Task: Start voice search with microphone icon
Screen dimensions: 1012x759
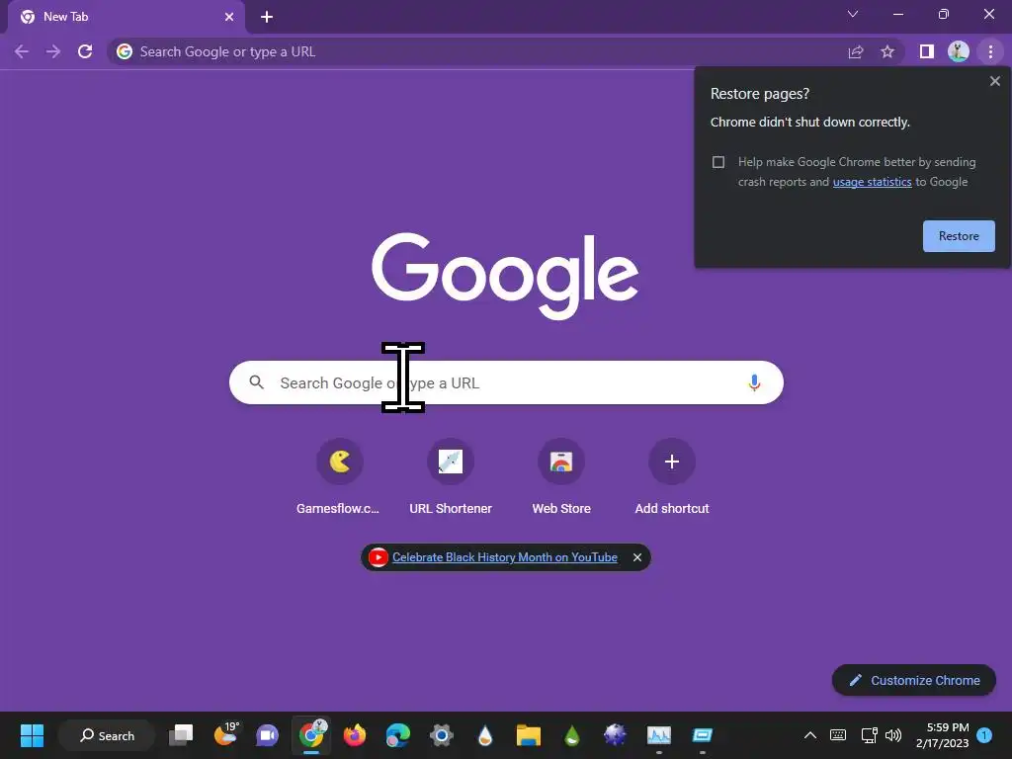Action: (x=754, y=382)
